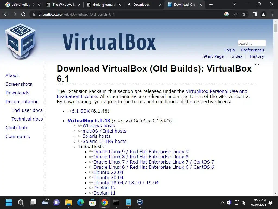Open VirtualBox from the taskbar
Image resolution: width=278 pixels, height=209 pixels.
(140, 202)
